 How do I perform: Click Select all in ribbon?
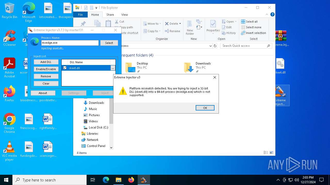tap(249, 22)
